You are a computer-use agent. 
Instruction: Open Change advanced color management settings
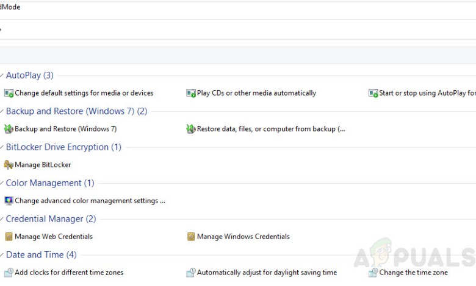click(90, 201)
